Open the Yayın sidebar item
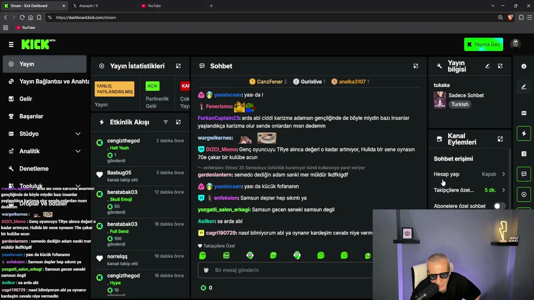Image resolution: width=534 pixels, height=300 pixels. coord(45,64)
